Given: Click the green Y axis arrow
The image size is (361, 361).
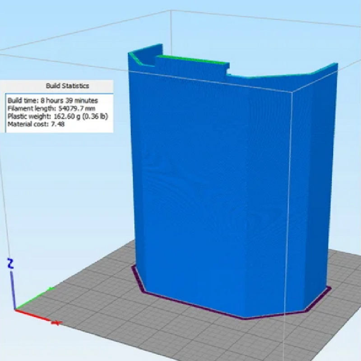Looking at the screenshot, I should tap(35, 298).
